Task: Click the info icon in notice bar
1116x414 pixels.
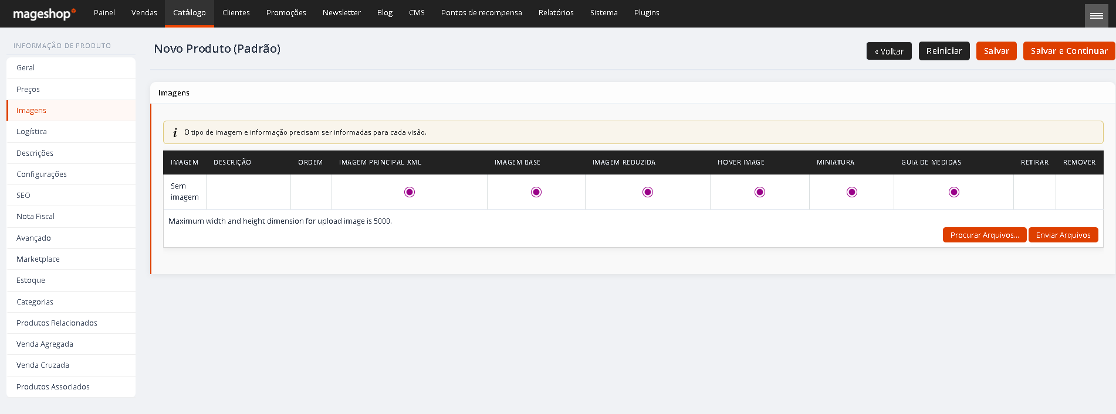Action: (x=175, y=133)
